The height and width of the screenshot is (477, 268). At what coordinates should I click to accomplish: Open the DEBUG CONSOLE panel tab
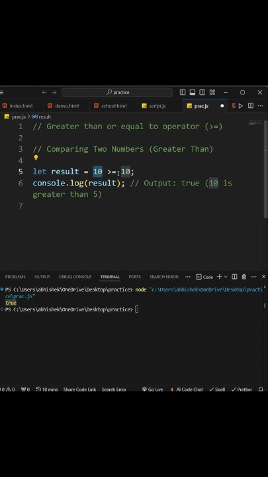(75, 277)
